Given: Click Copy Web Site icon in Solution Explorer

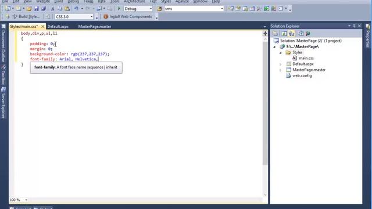Looking at the screenshot, I should coord(301,34).
